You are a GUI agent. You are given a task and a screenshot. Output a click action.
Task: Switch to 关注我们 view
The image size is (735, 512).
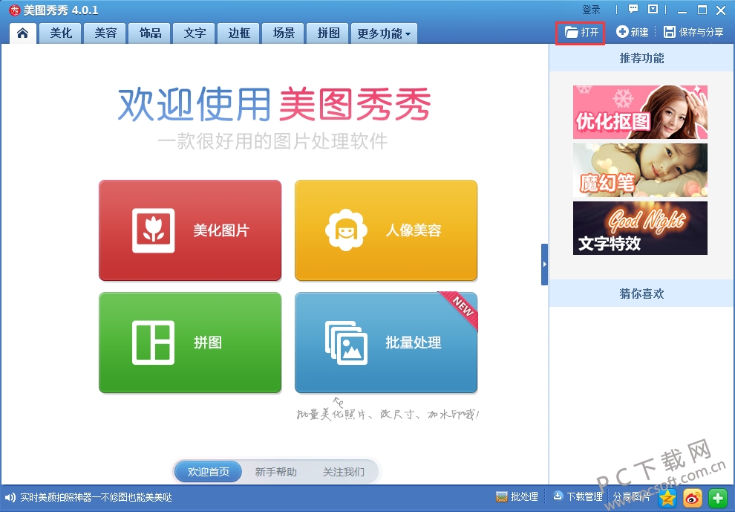(x=343, y=472)
